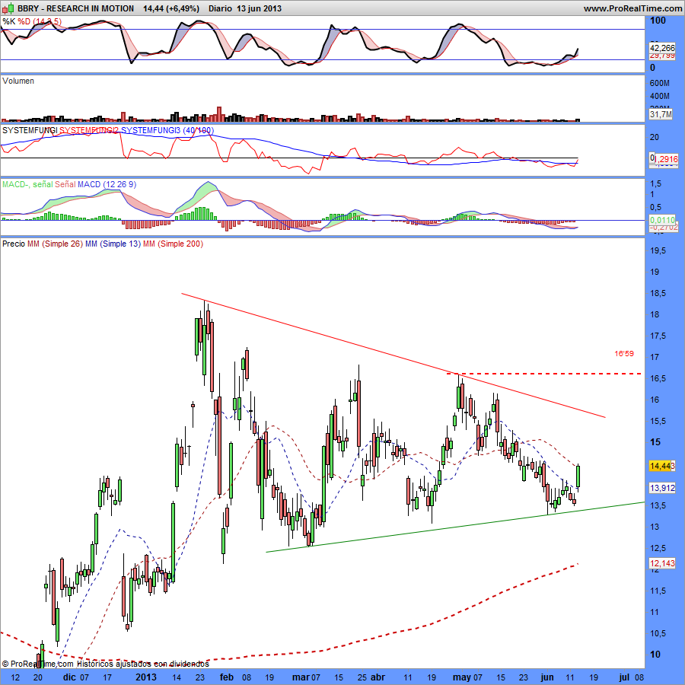Click the %K stochastic label
Screen dimensions: 685x685
point(9,21)
